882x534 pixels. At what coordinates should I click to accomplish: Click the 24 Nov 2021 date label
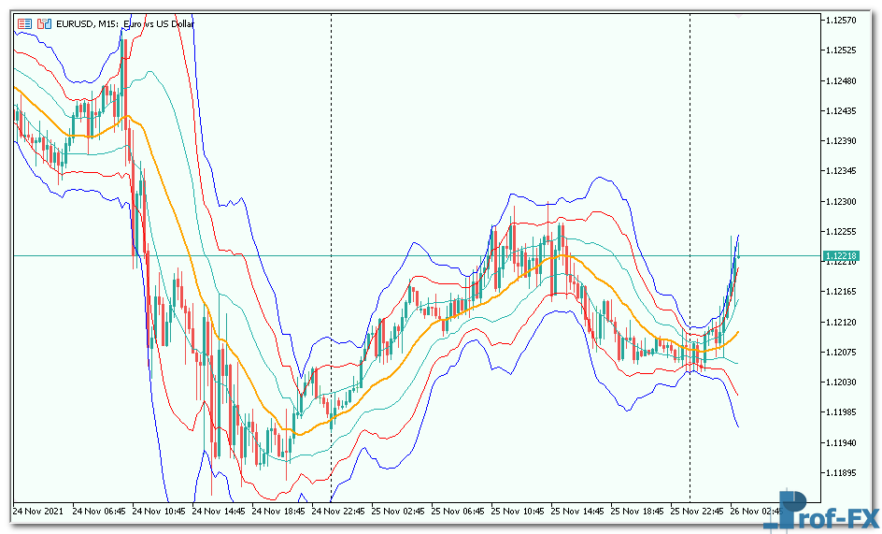pos(40,512)
